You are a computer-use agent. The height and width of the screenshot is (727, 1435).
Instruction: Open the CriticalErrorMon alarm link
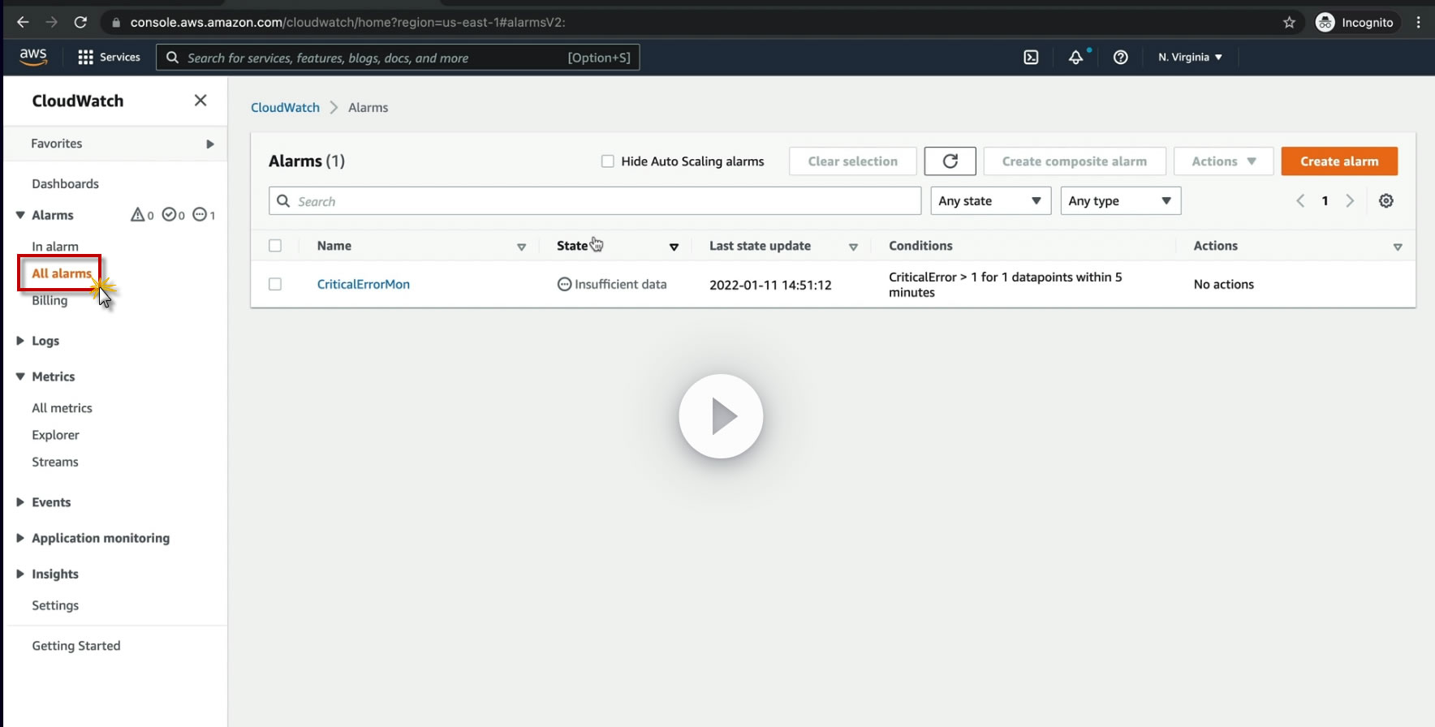pos(364,284)
